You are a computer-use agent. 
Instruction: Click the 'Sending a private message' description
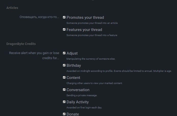tap(82, 95)
